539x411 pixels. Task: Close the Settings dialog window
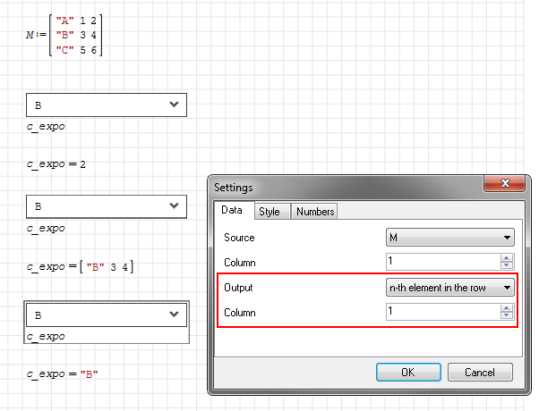point(503,185)
